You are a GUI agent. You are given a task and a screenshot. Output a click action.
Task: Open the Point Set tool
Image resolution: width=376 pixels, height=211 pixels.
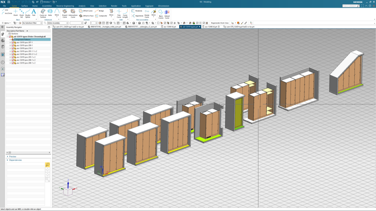[x=22, y=13]
